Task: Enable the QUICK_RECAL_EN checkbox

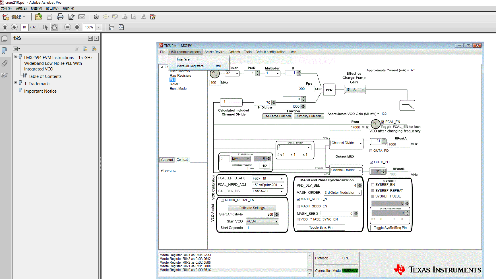Action: tap(222, 200)
